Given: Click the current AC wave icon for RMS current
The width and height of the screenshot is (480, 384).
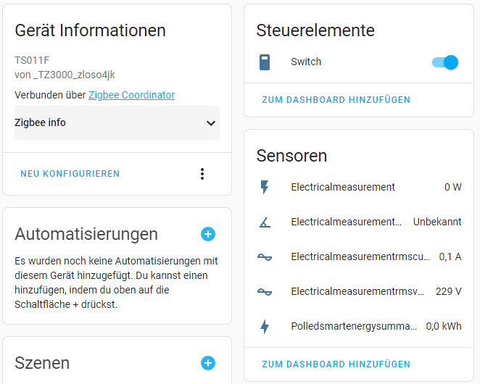Looking at the screenshot, I should pyautogui.click(x=265, y=257).
